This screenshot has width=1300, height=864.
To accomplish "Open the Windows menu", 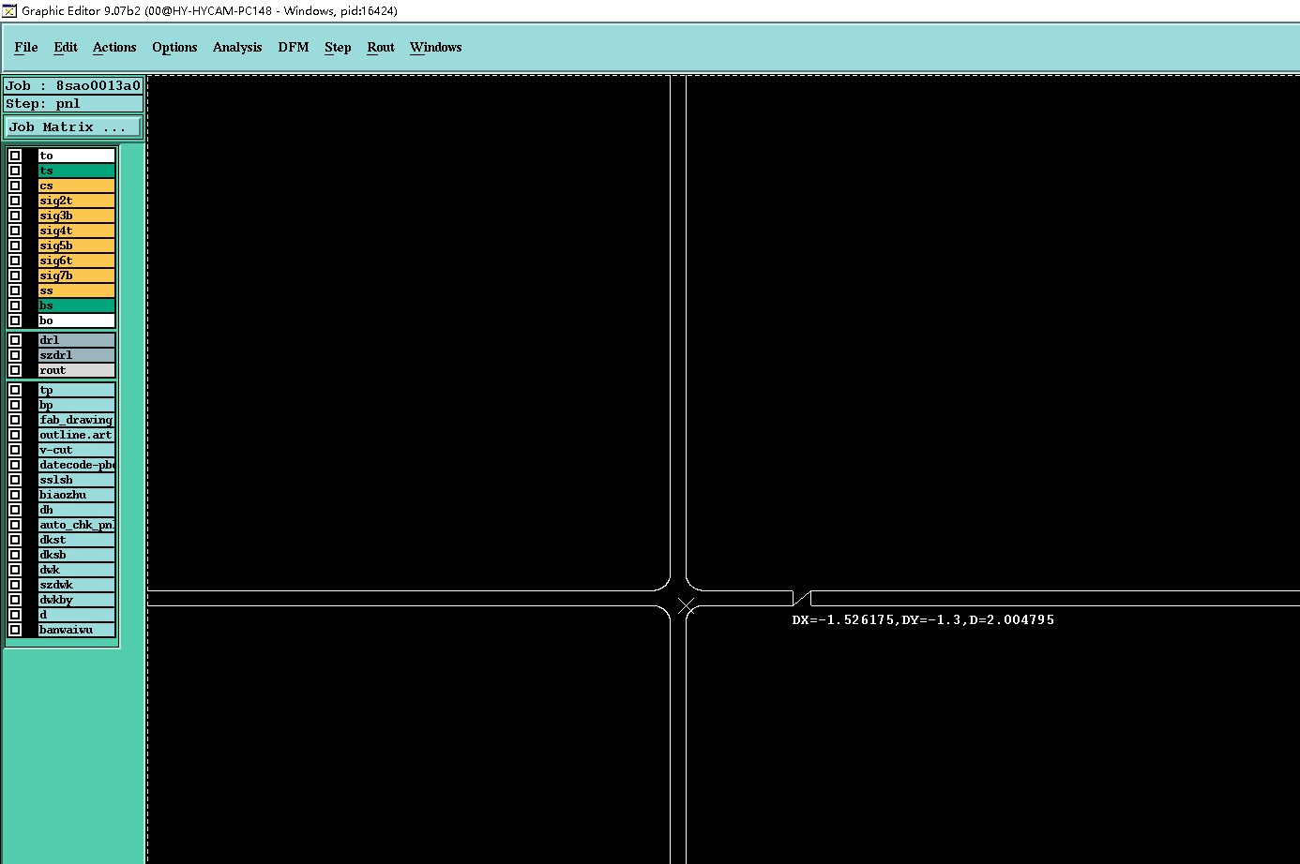I will pos(436,47).
